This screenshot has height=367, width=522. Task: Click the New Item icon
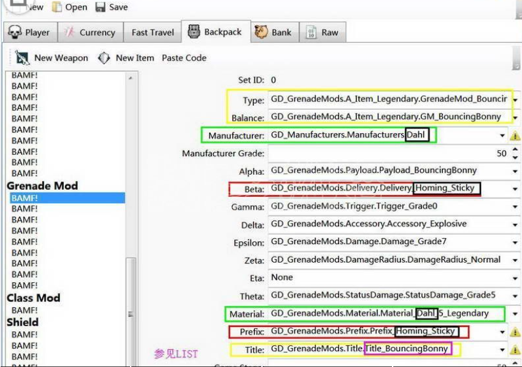(x=104, y=58)
